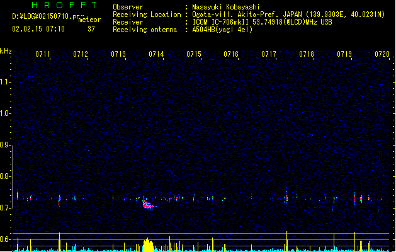Select the ICOM IC-706mkII receiver text

[x=262, y=22]
